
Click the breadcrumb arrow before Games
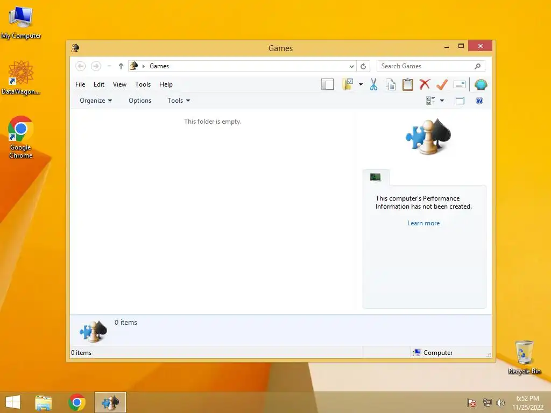[143, 66]
